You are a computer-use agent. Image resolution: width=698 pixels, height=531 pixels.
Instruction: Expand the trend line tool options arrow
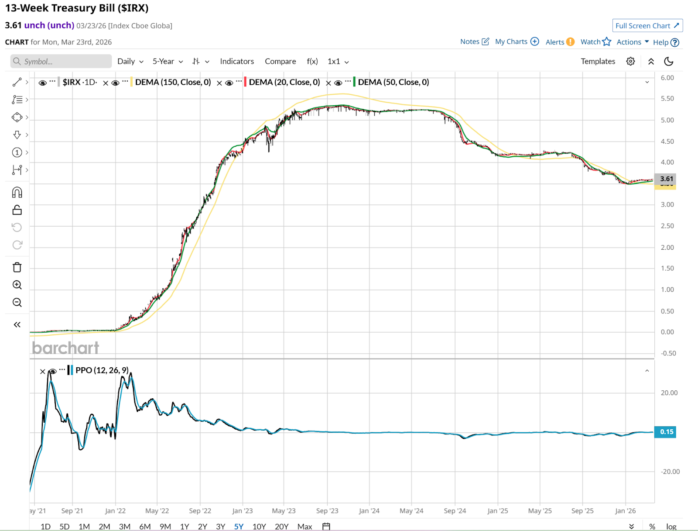click(27, 82)
